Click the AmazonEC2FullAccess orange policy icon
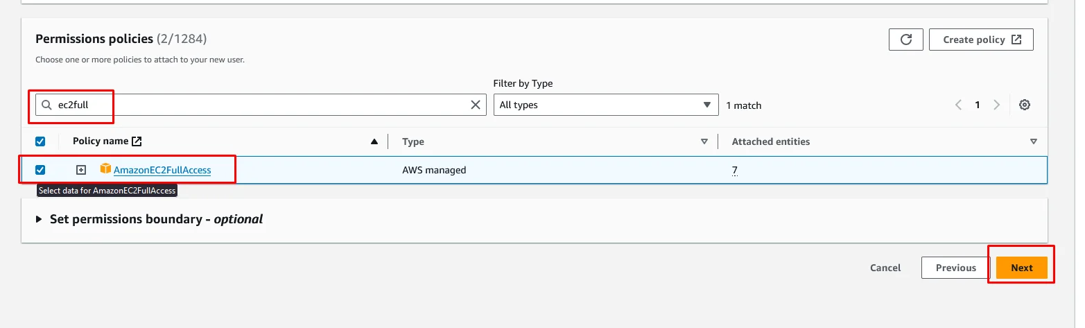This screenshot has height=328, width=1085. pos(105,169)
